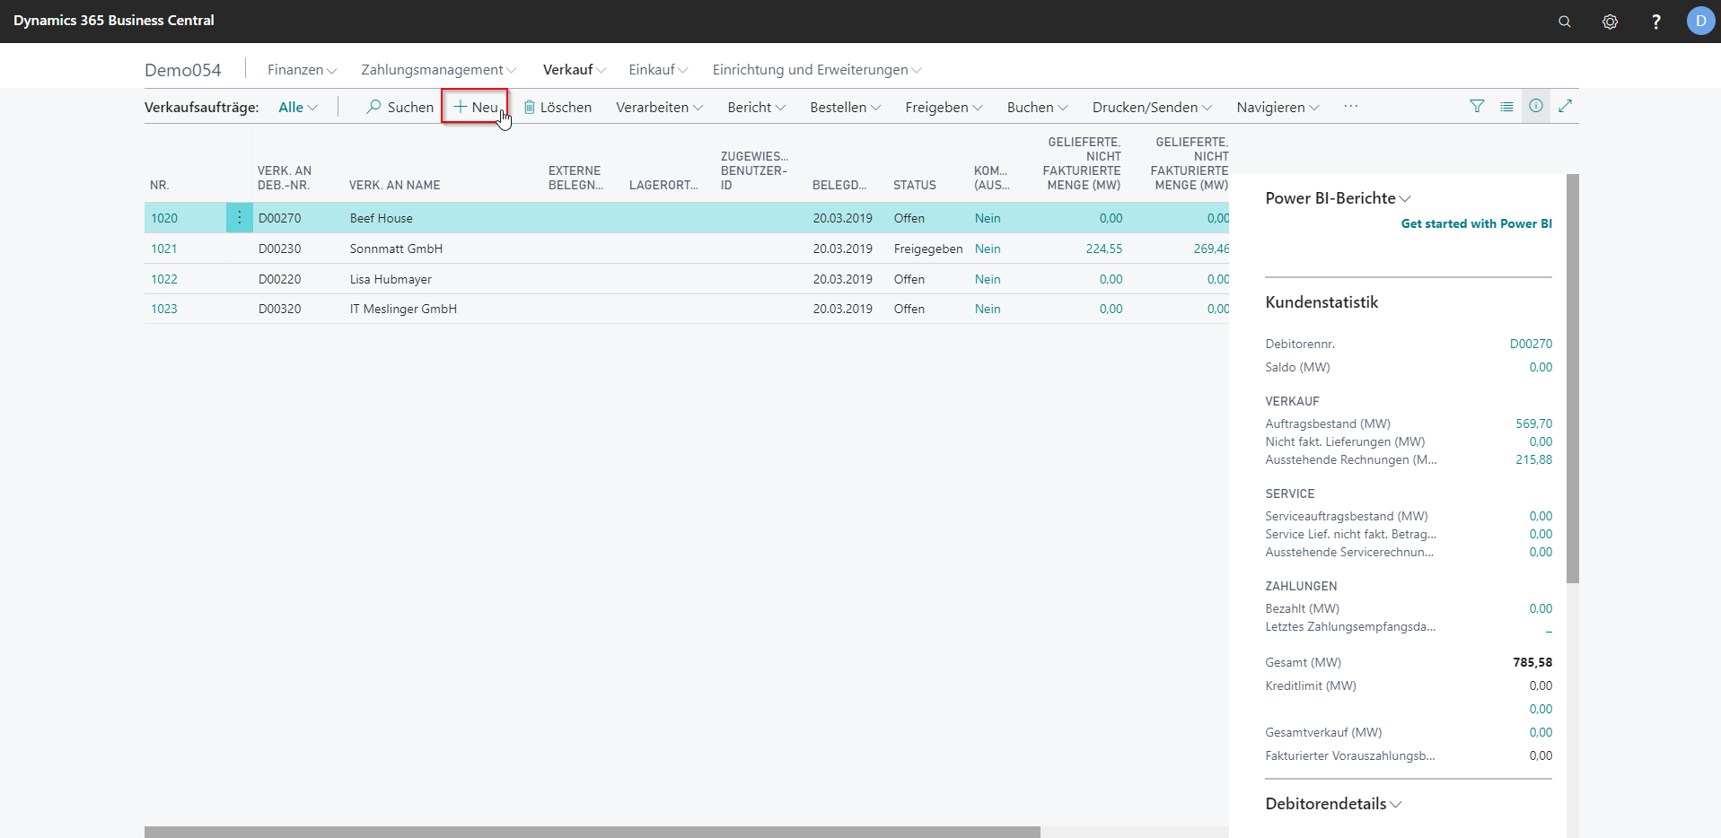Click horizontal scrollbar of order list
Viewport: 1721px width, 838px height.
[592, 832]
